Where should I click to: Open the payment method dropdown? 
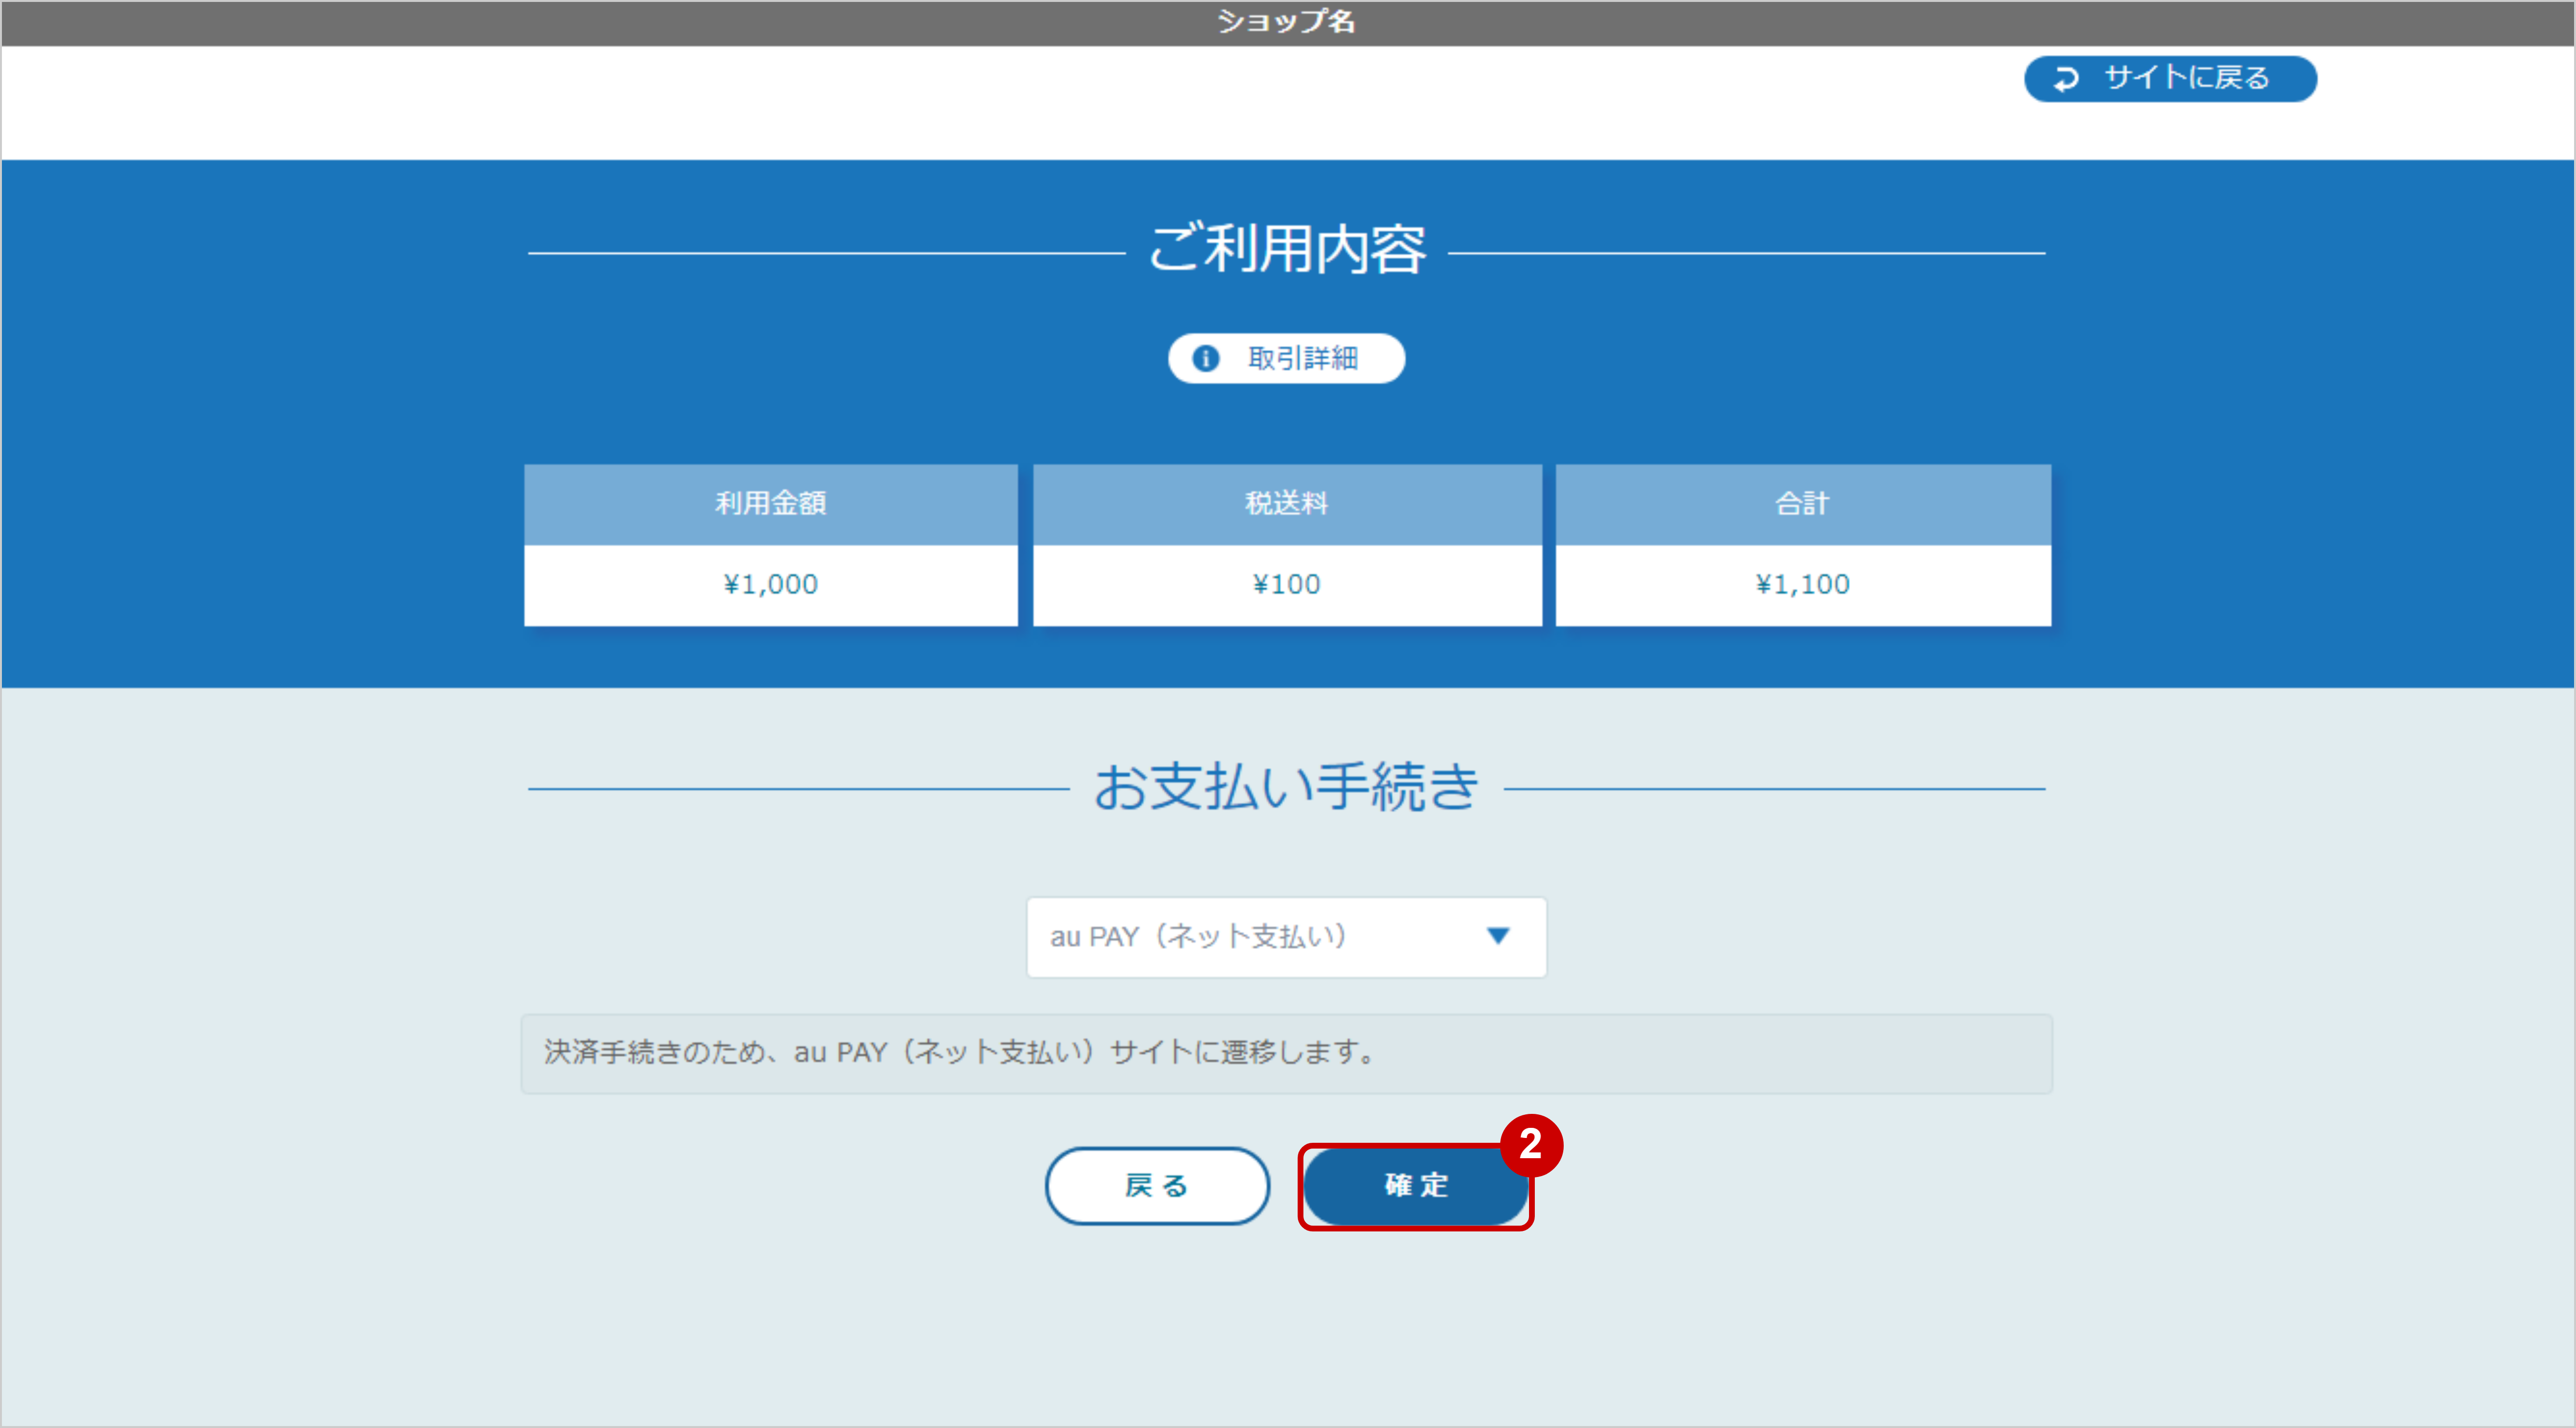pyautogui.click(x=1286, y=938)
